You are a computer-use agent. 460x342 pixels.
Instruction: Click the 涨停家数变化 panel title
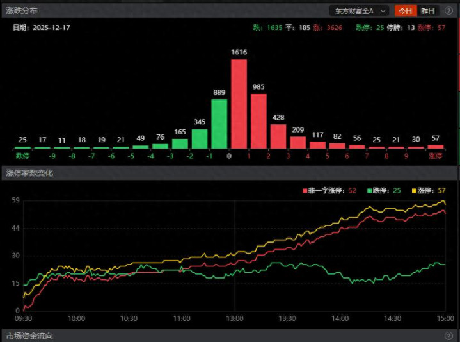pos(29,173)
